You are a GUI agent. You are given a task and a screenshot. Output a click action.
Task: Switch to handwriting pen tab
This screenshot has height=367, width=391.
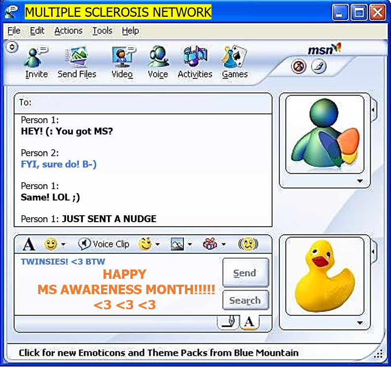[x=228, y=322]
